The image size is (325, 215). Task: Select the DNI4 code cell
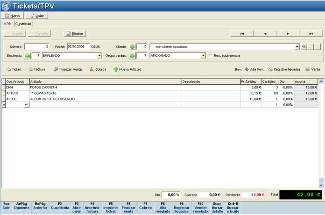pyautogui.click(x=18, y=87)
